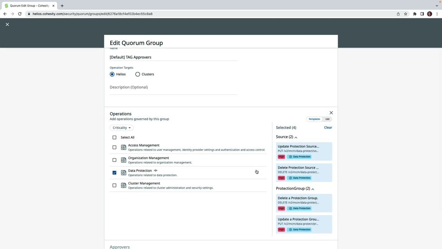Check the Access Management checkbox
Image resolution: width=442 pixels, height=249 pixels.
114,147
